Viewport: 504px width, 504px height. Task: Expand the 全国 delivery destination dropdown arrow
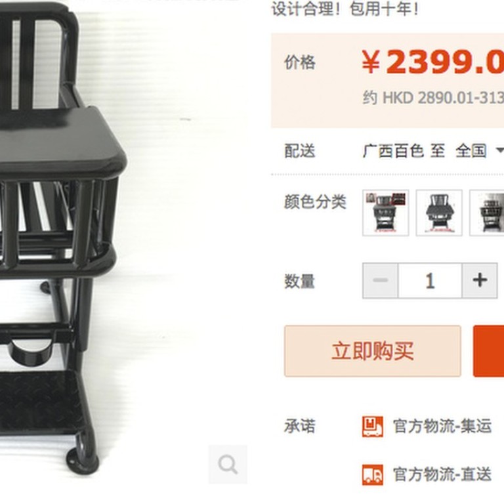pyautogui.click(x=499, y=150)
